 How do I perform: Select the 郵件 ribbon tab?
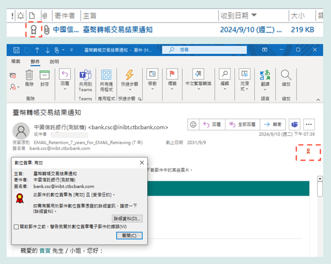coord(35,62)
